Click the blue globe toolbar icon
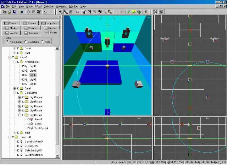The height and width of the screenshot is (165, 227). click(22, 12)
